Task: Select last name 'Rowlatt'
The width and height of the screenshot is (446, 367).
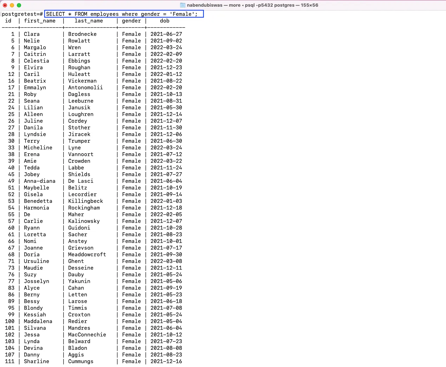Action: [x=79, y=41]
